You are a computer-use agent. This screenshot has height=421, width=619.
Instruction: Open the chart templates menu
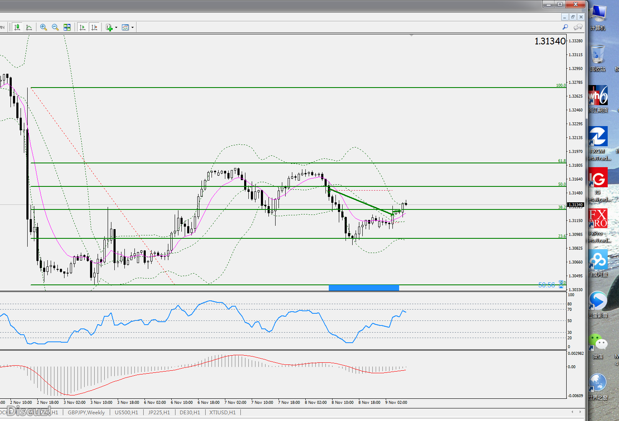125,27
